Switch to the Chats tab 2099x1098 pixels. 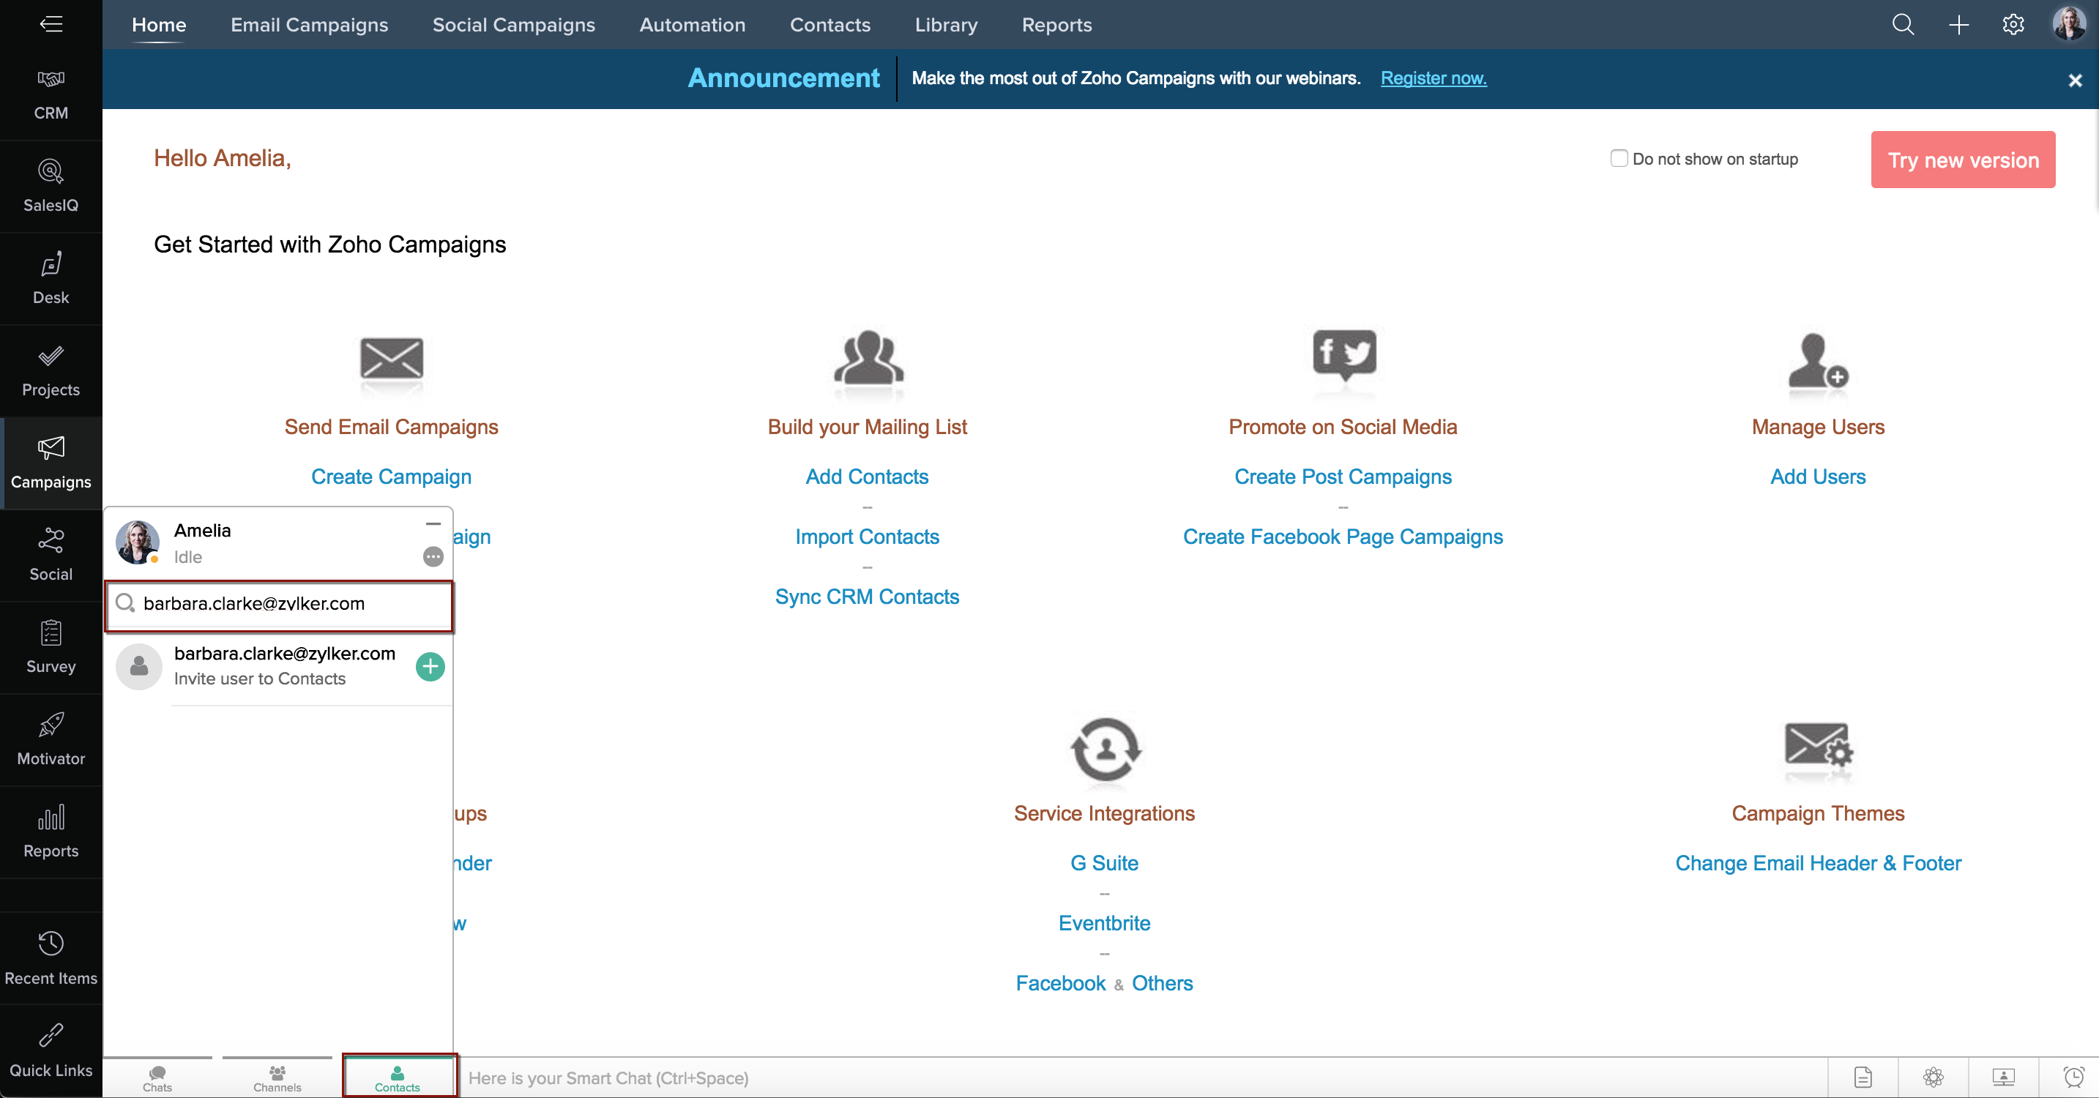tap(157, 1077)
